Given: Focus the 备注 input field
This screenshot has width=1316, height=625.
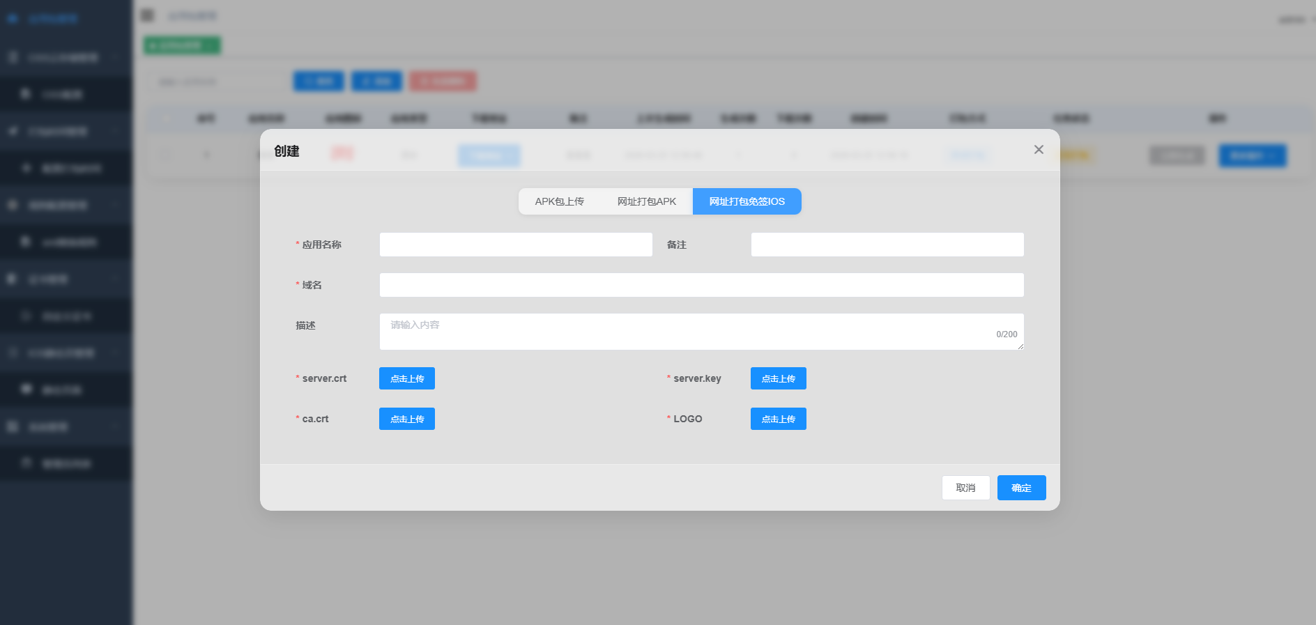Looking at the screenshot, I should pyautogui.click(x=887, y=245).
